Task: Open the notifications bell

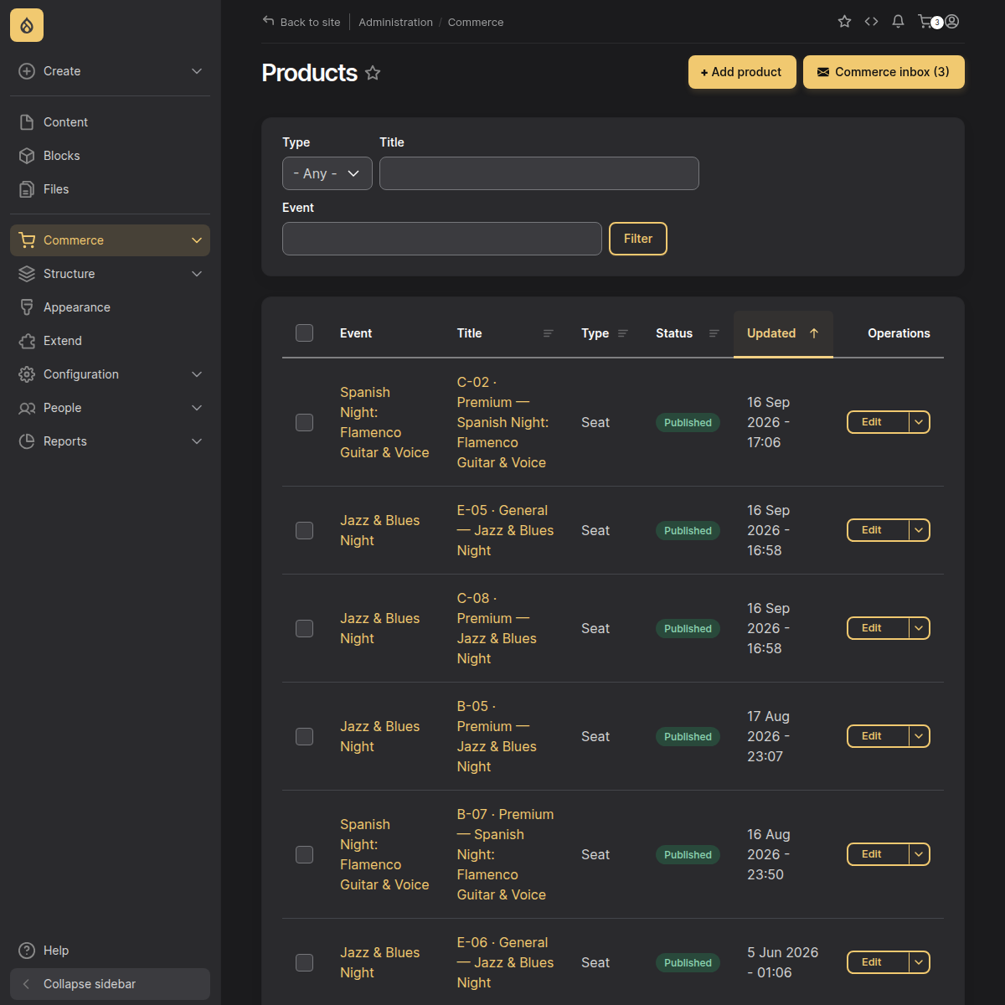Action: [898, 22]
